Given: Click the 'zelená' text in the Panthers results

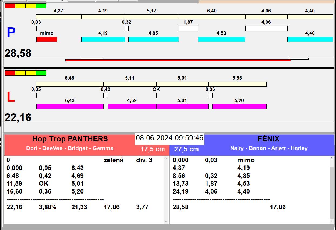Looking at the screenshot, I should [113, 160].
